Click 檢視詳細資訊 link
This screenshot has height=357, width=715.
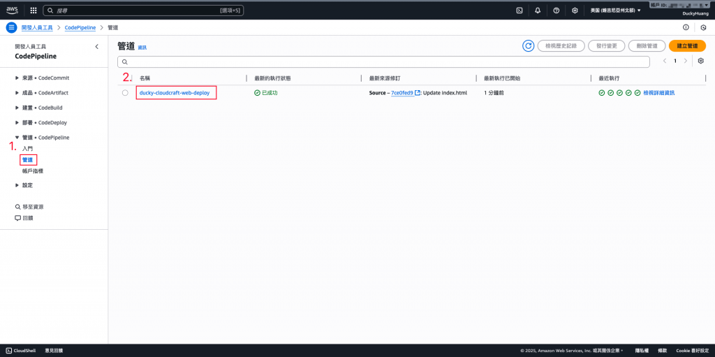[659, 93]
